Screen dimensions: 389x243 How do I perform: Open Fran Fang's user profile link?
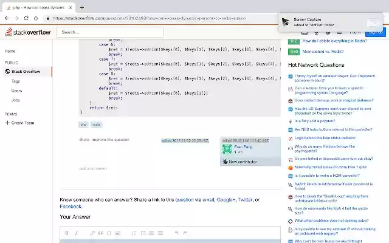coord(243,147)
